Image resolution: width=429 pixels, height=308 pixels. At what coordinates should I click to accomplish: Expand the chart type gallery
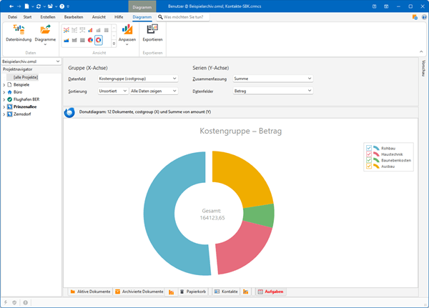(114, 44)
